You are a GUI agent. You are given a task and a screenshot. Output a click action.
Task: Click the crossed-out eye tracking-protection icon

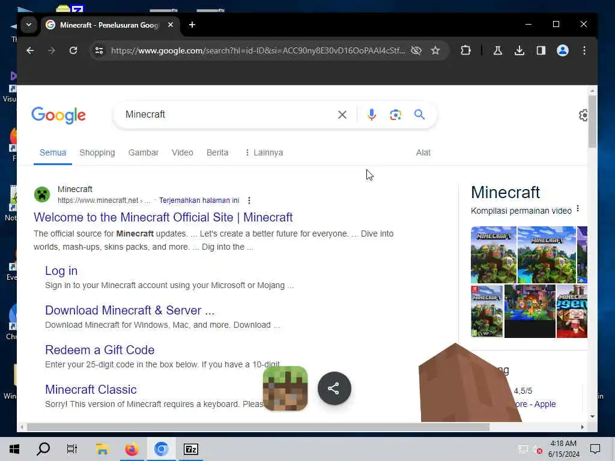(x=416, y=50)
